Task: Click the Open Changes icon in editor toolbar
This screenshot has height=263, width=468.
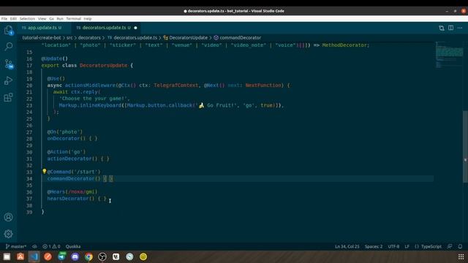Action: click(x=442, y=28)
